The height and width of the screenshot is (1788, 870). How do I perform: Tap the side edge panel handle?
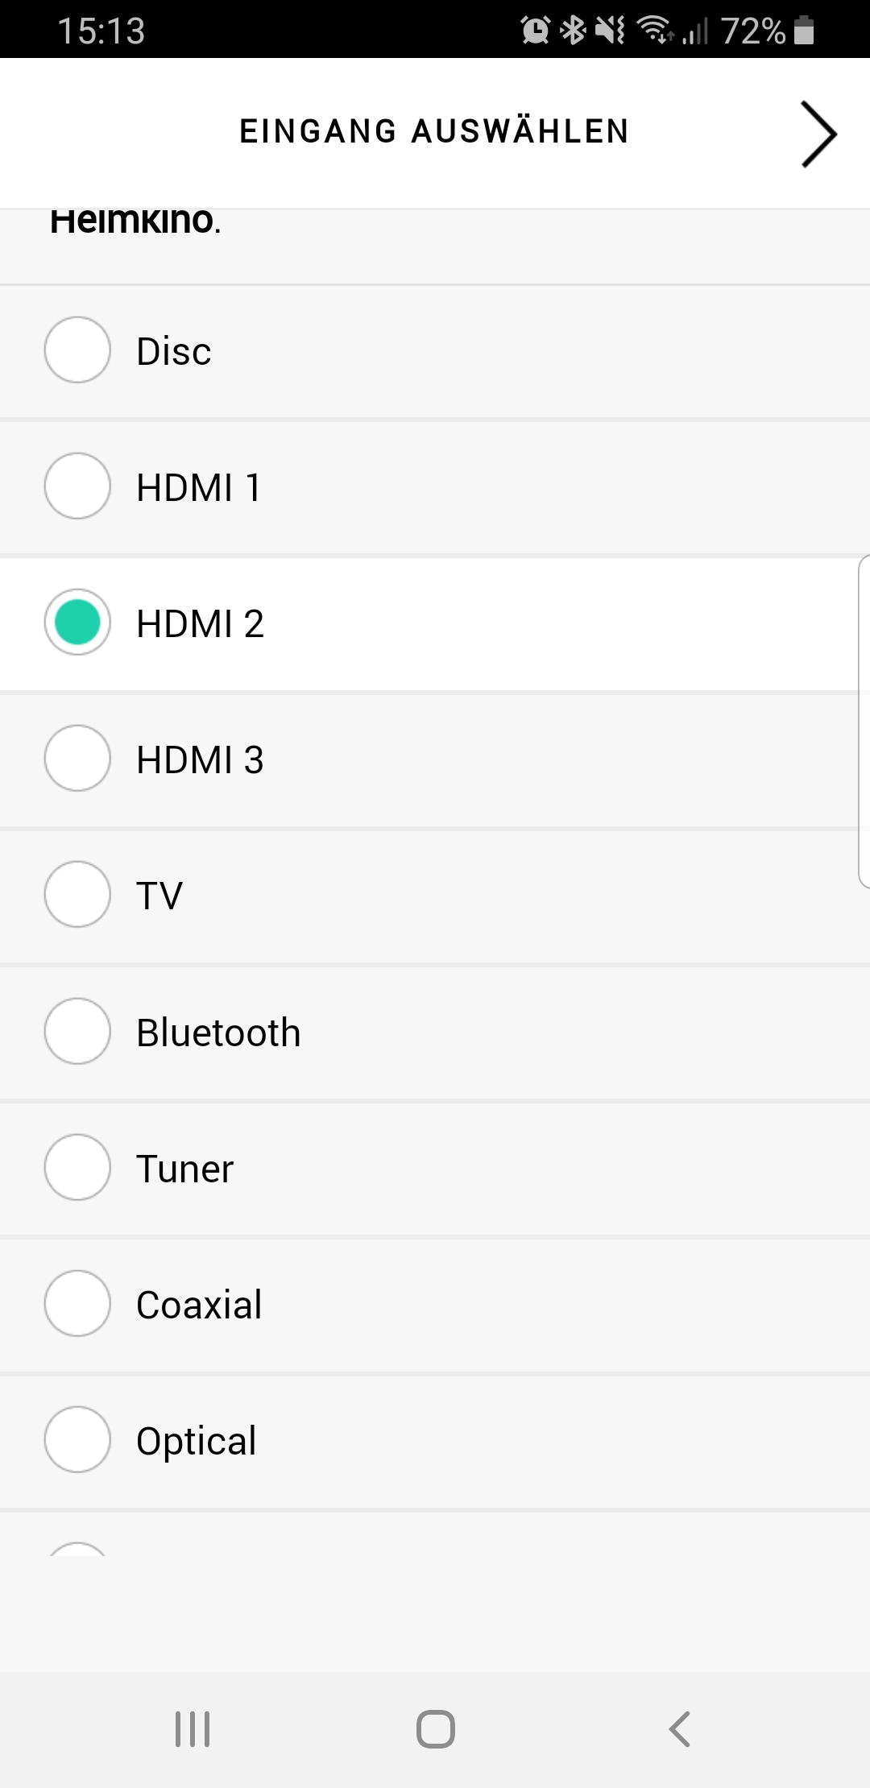pyautogui.click(x=864, y=721)
